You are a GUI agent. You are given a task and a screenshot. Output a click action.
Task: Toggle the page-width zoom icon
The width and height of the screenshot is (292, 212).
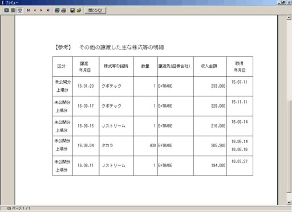click(x=20, y=10)
